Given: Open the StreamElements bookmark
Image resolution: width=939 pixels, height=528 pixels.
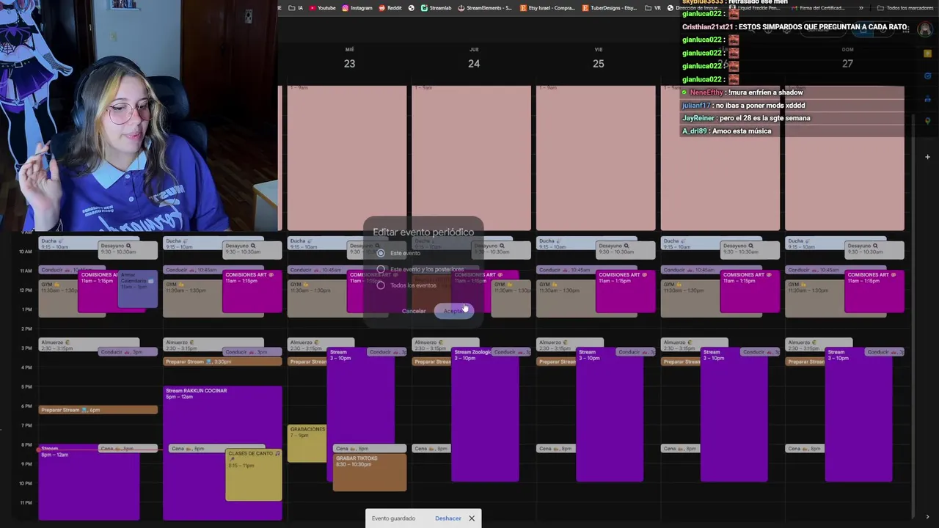Looking at the screenshot, I should 484,8.
